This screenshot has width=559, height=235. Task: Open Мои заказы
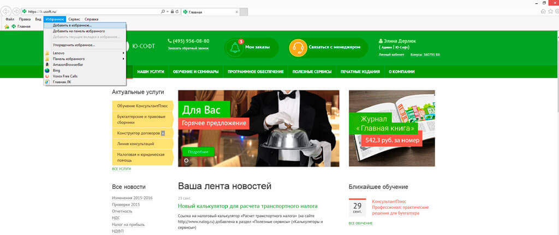click(258, 47)
